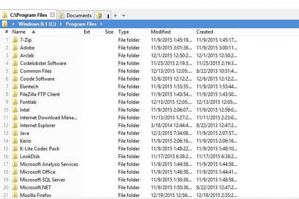Select the Codelobster Software folder icon

tap(15, 63)
